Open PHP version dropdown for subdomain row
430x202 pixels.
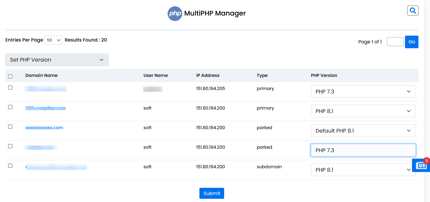(363, 170)
